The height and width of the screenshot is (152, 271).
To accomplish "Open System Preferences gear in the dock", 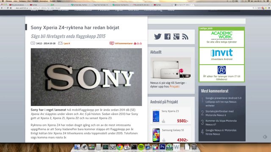I will pos(113,147).
